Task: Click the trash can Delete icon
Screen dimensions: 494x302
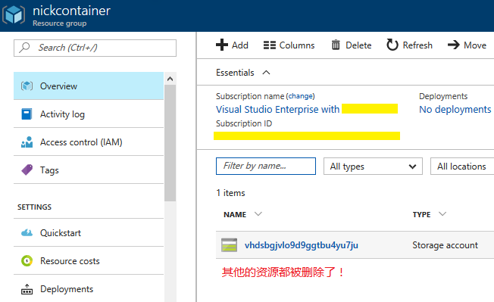Action: [x=336, y=45]
